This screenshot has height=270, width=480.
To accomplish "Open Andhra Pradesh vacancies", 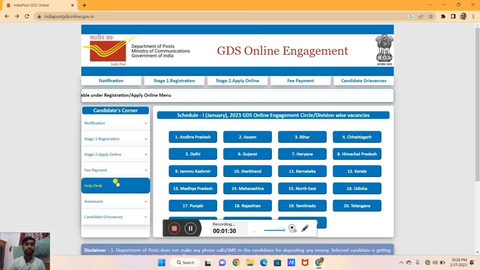I will coord(193,137).
